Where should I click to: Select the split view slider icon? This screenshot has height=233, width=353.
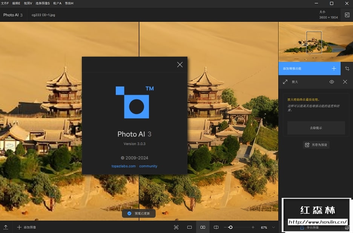pyautogui.click(x=216, y=227)
